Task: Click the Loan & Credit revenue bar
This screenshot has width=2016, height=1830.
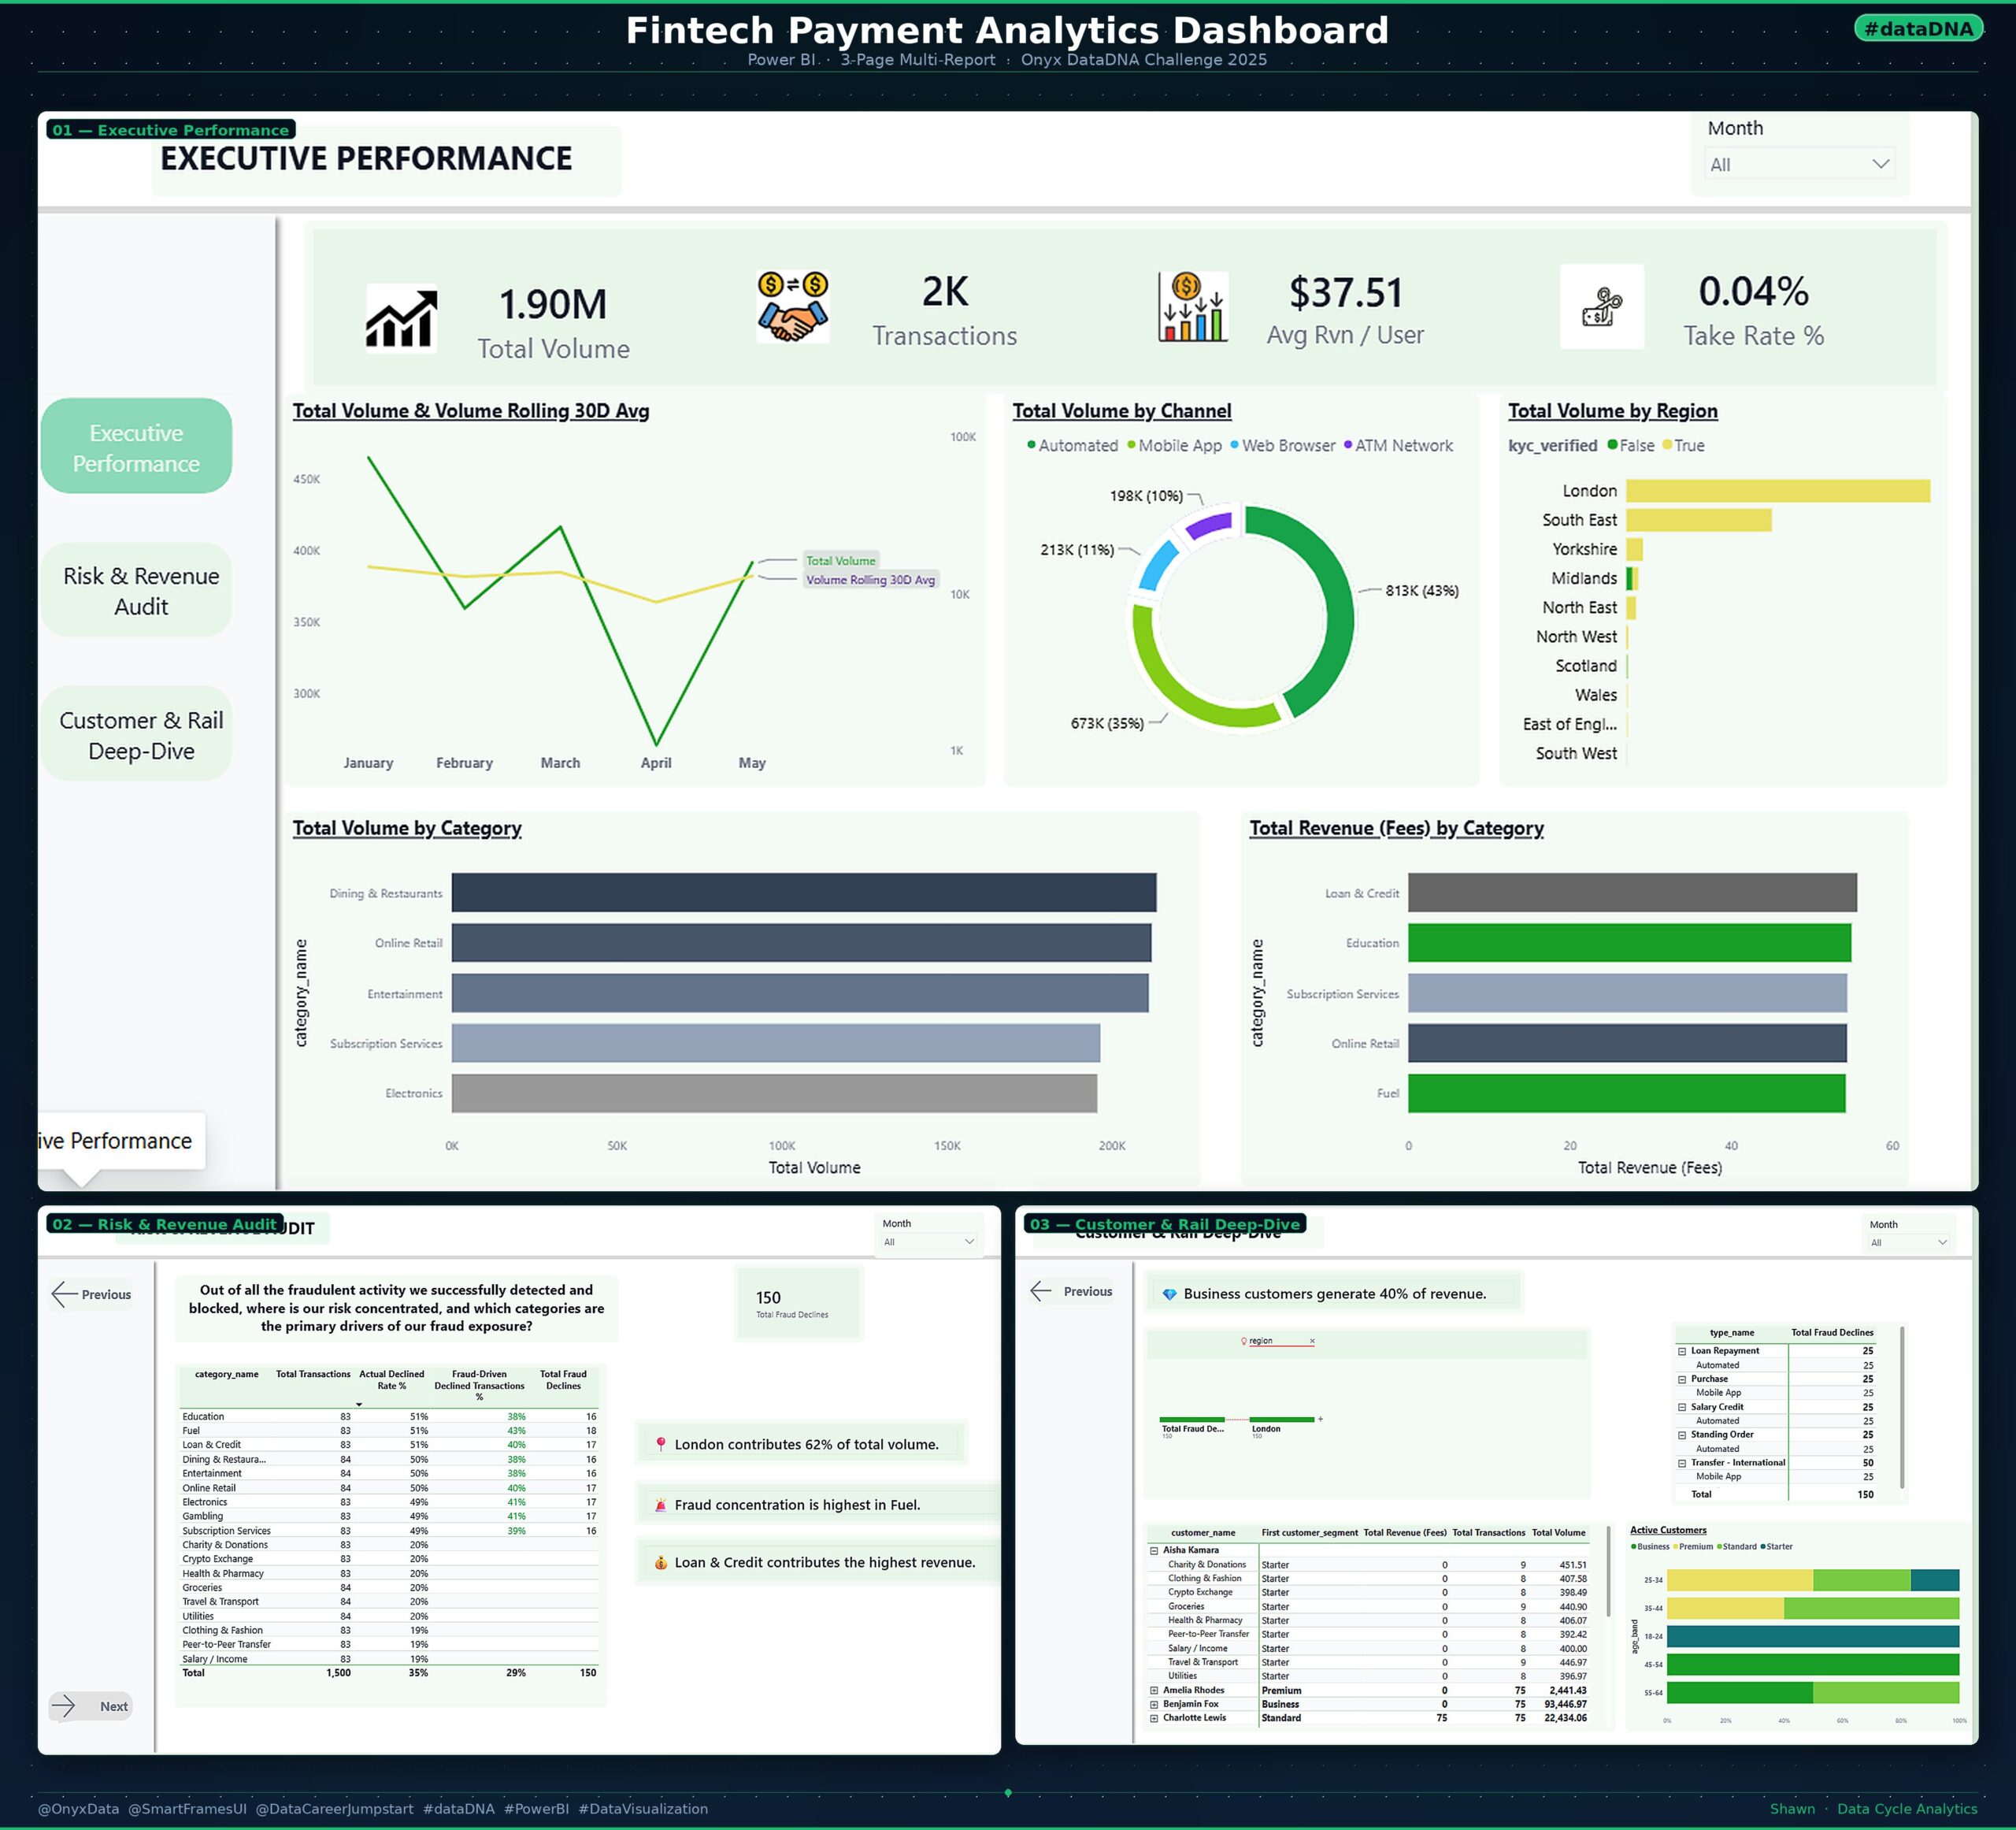Action: tap(1632, 893)
